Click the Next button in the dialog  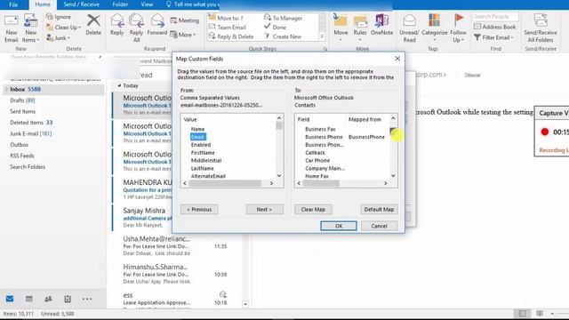[264, 210]
